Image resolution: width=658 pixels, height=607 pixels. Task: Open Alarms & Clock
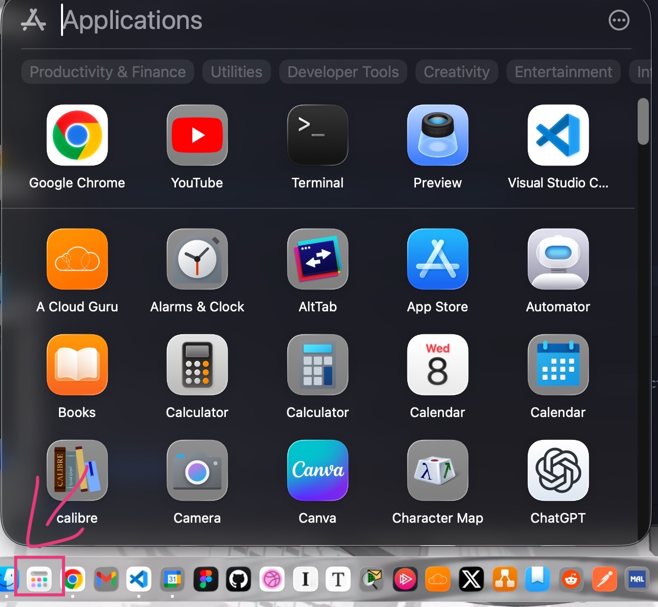point(197,260)
